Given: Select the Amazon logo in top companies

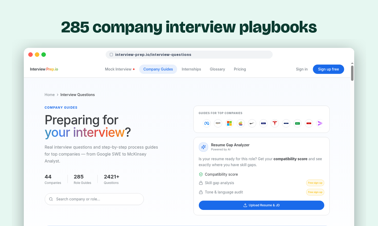Looking at the screenshot, I should (218, 123).
